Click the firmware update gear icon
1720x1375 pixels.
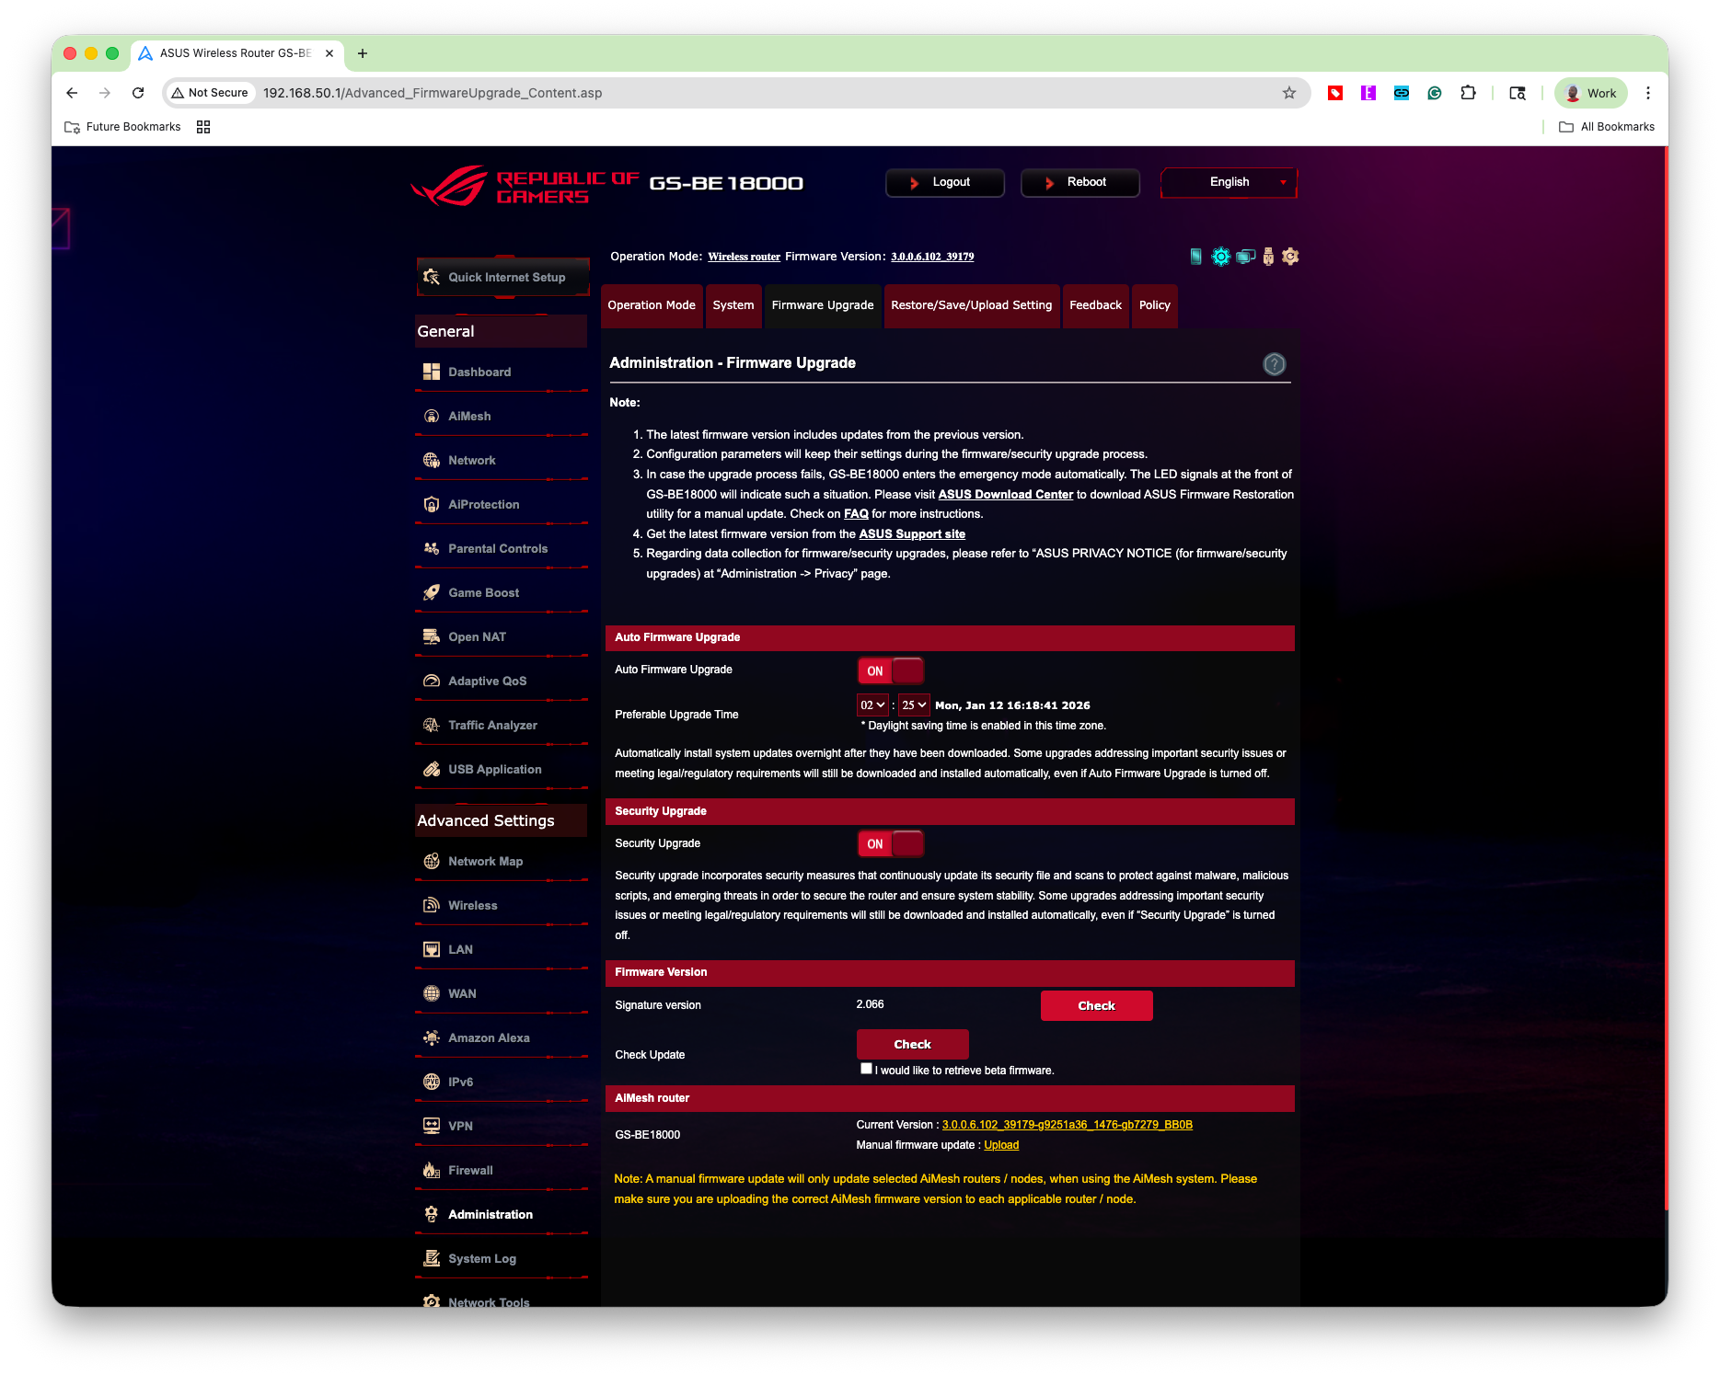coord(1289,257)
